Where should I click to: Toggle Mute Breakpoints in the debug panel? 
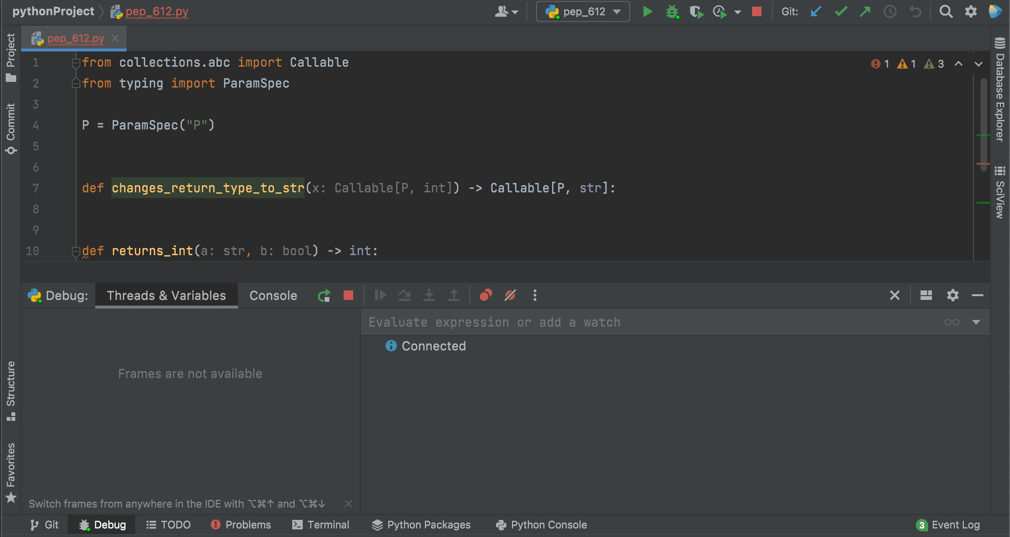tap(510, 296)
